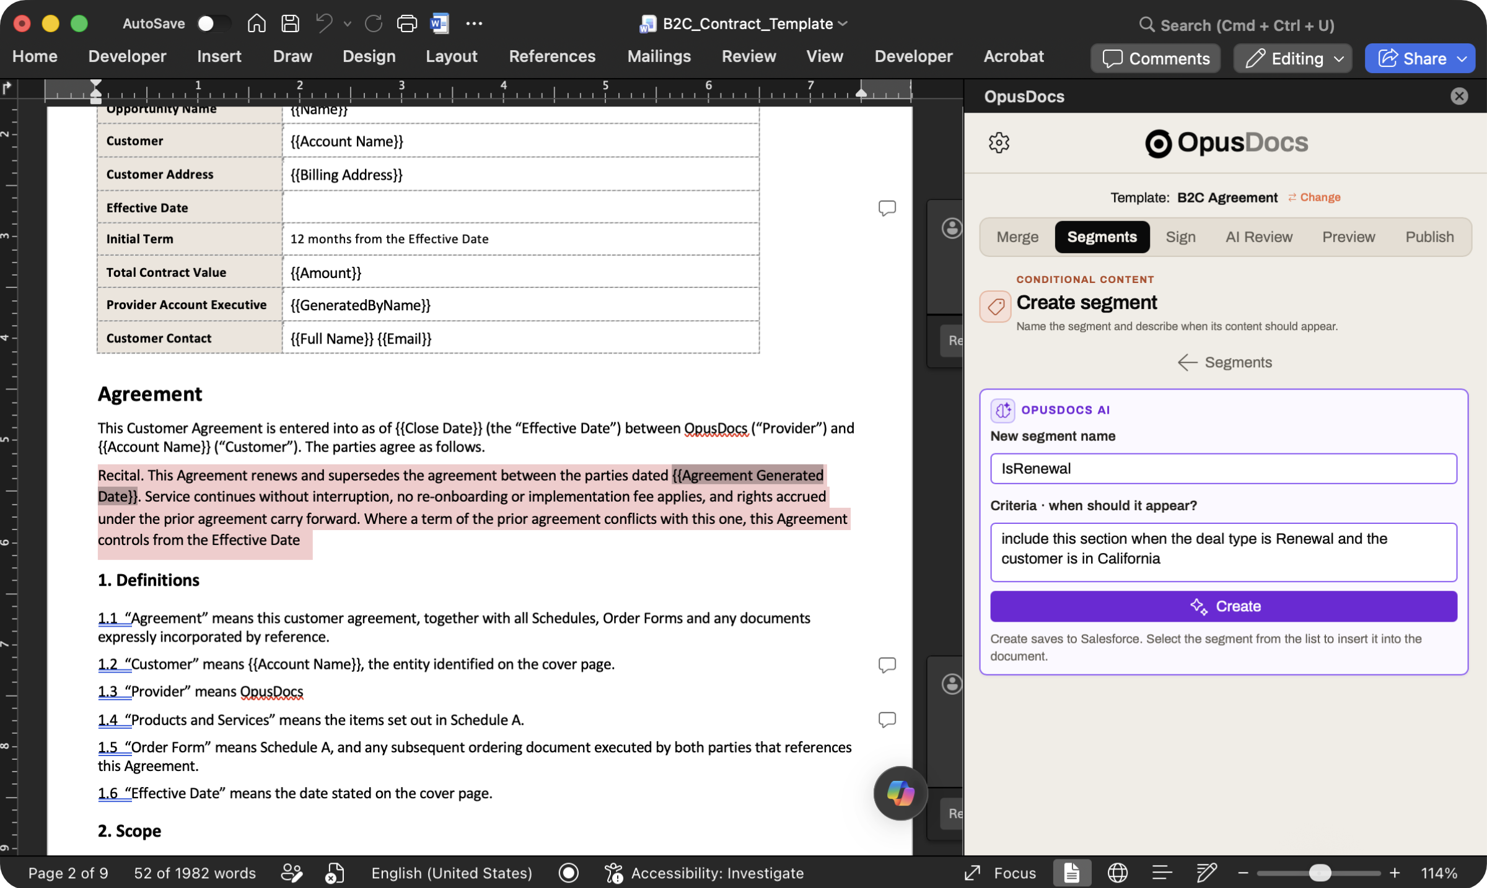The height and width of the screenshot is (888, 1487).
Task: Click the zoom out minus button
Action: (1242, 873)
